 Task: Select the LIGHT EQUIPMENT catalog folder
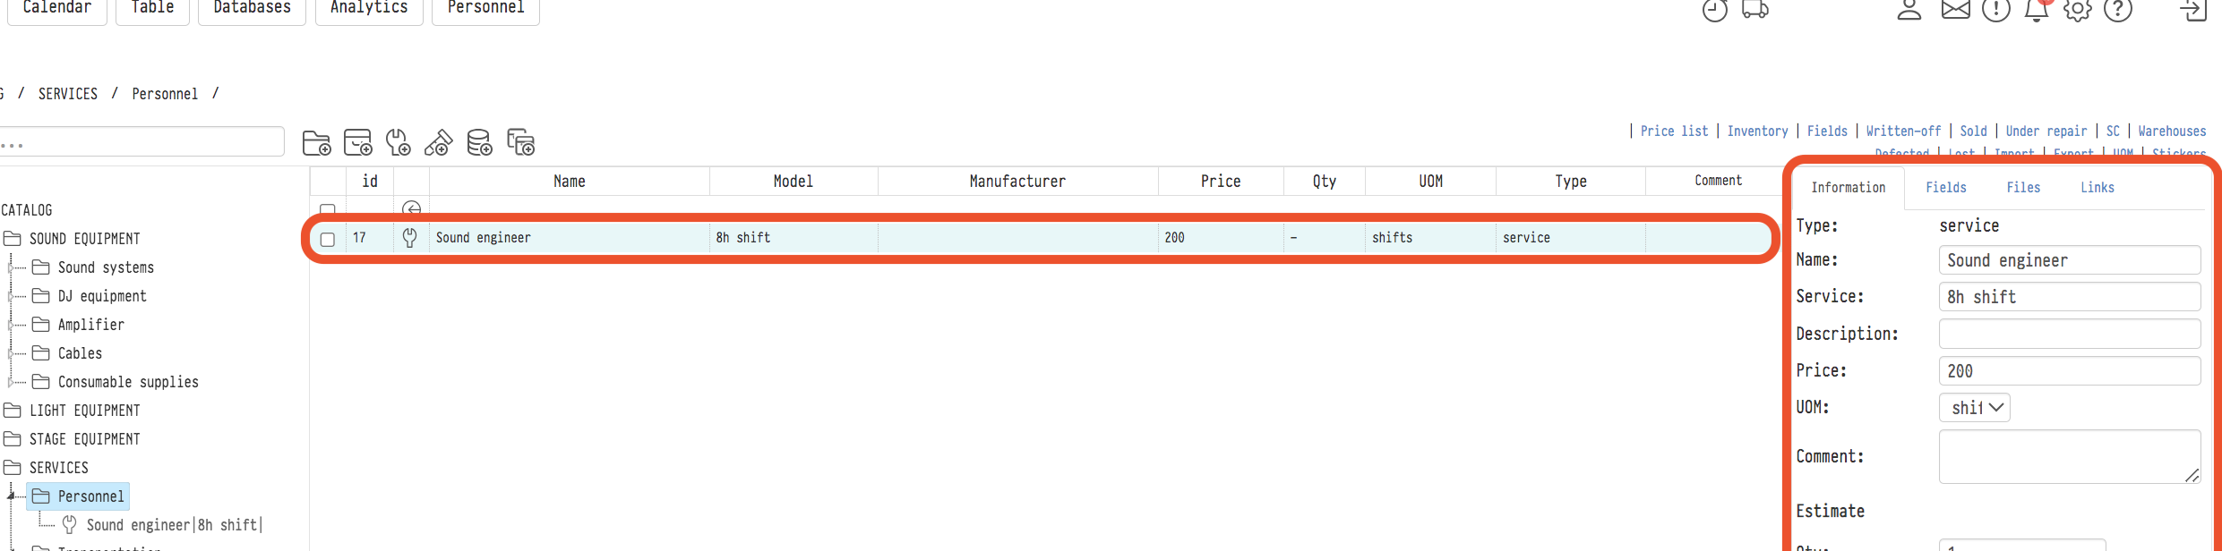tap(84, 411)
